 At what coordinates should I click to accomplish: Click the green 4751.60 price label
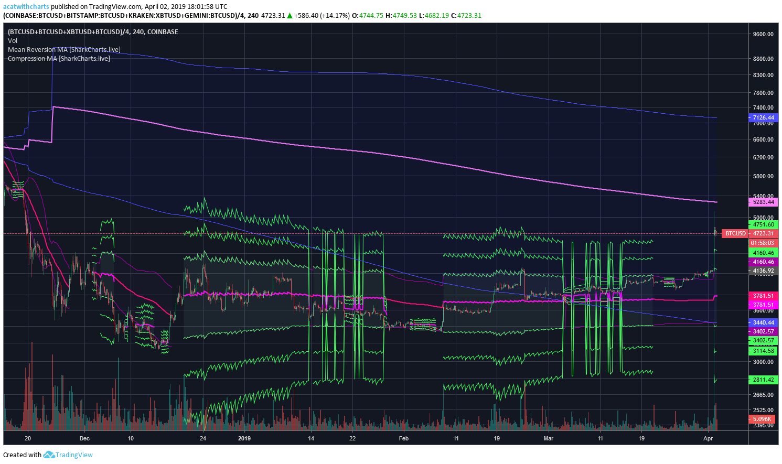[x=763, y=224]
